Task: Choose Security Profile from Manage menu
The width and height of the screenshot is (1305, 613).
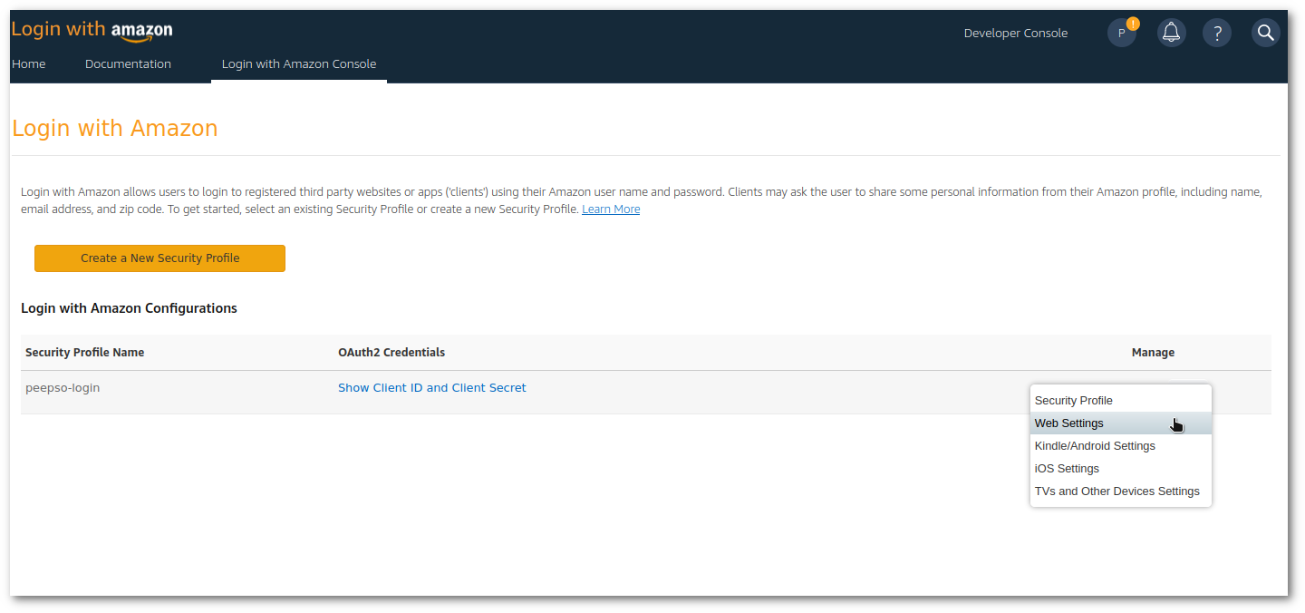Action: (1121, 401)
